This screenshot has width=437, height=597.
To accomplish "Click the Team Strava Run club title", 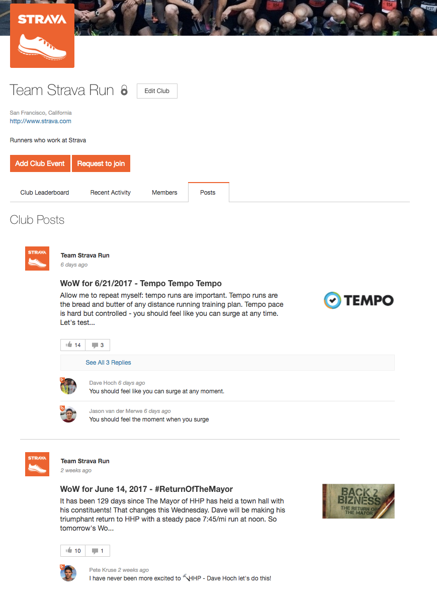I will pos(62,90).
